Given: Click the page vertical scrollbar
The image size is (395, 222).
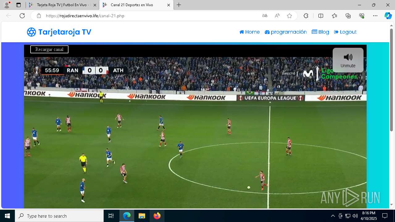Looking at the screenshot, I should pos(391,80).
